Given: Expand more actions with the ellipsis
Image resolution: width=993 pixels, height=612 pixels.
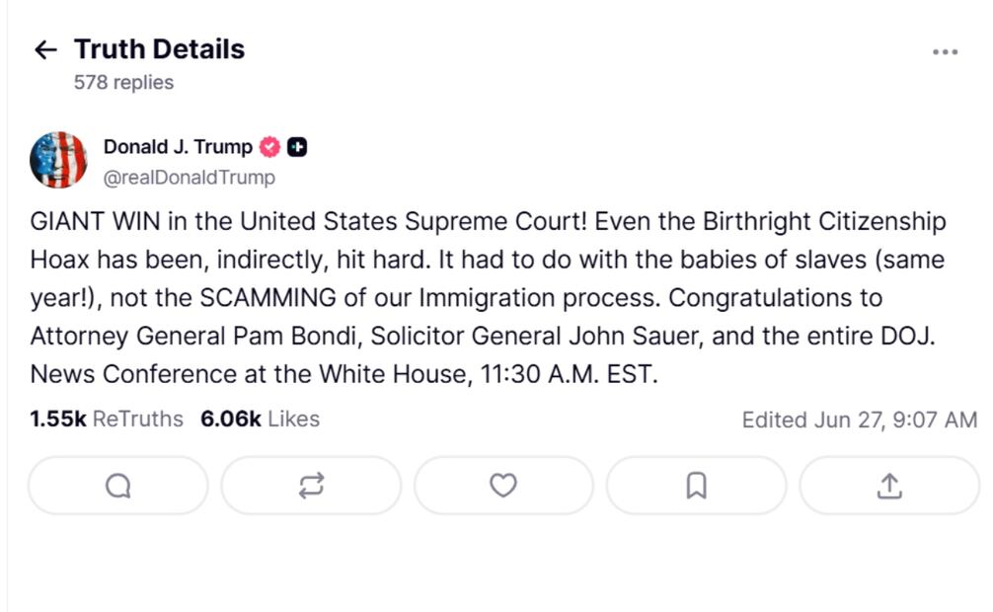Looking at the screenshot, I should 946,50.
